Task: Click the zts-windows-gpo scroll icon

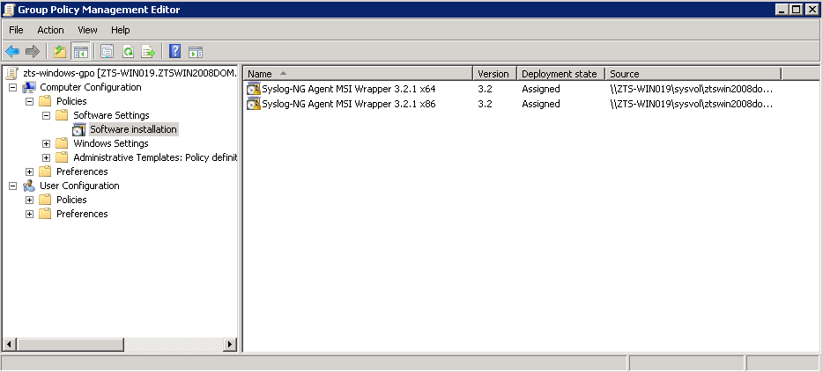Action: (x=12, y=73)
